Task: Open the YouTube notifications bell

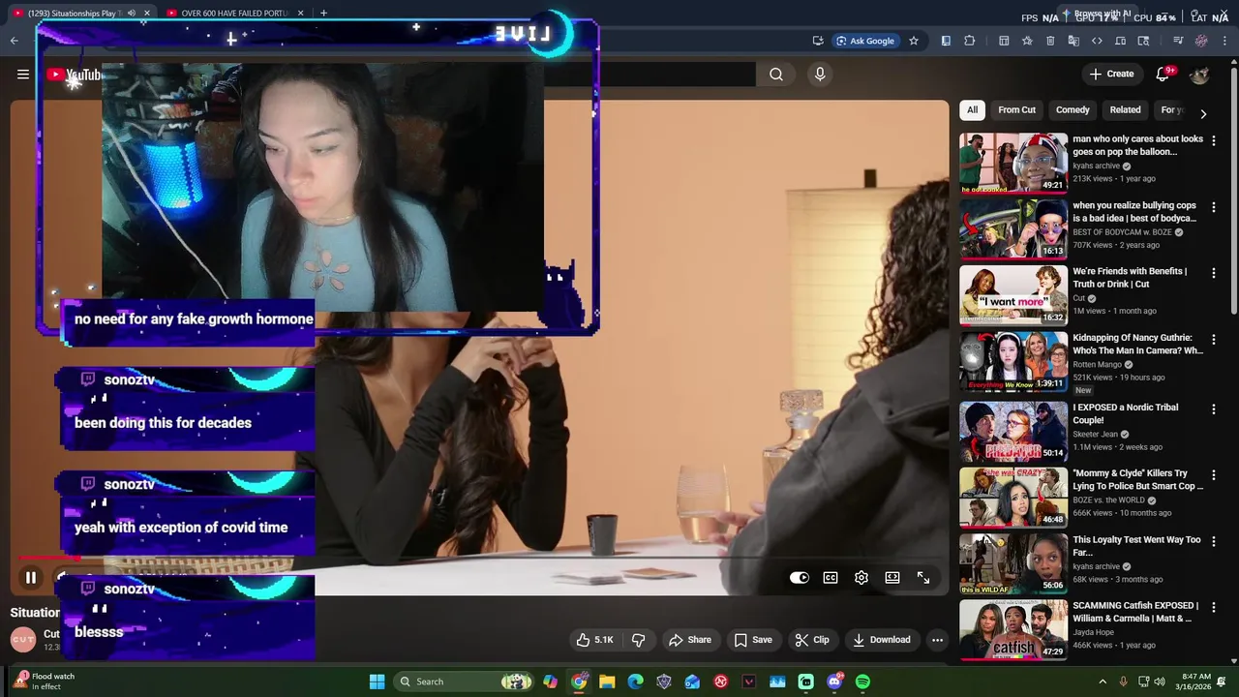Action: tap(1163, 74)
